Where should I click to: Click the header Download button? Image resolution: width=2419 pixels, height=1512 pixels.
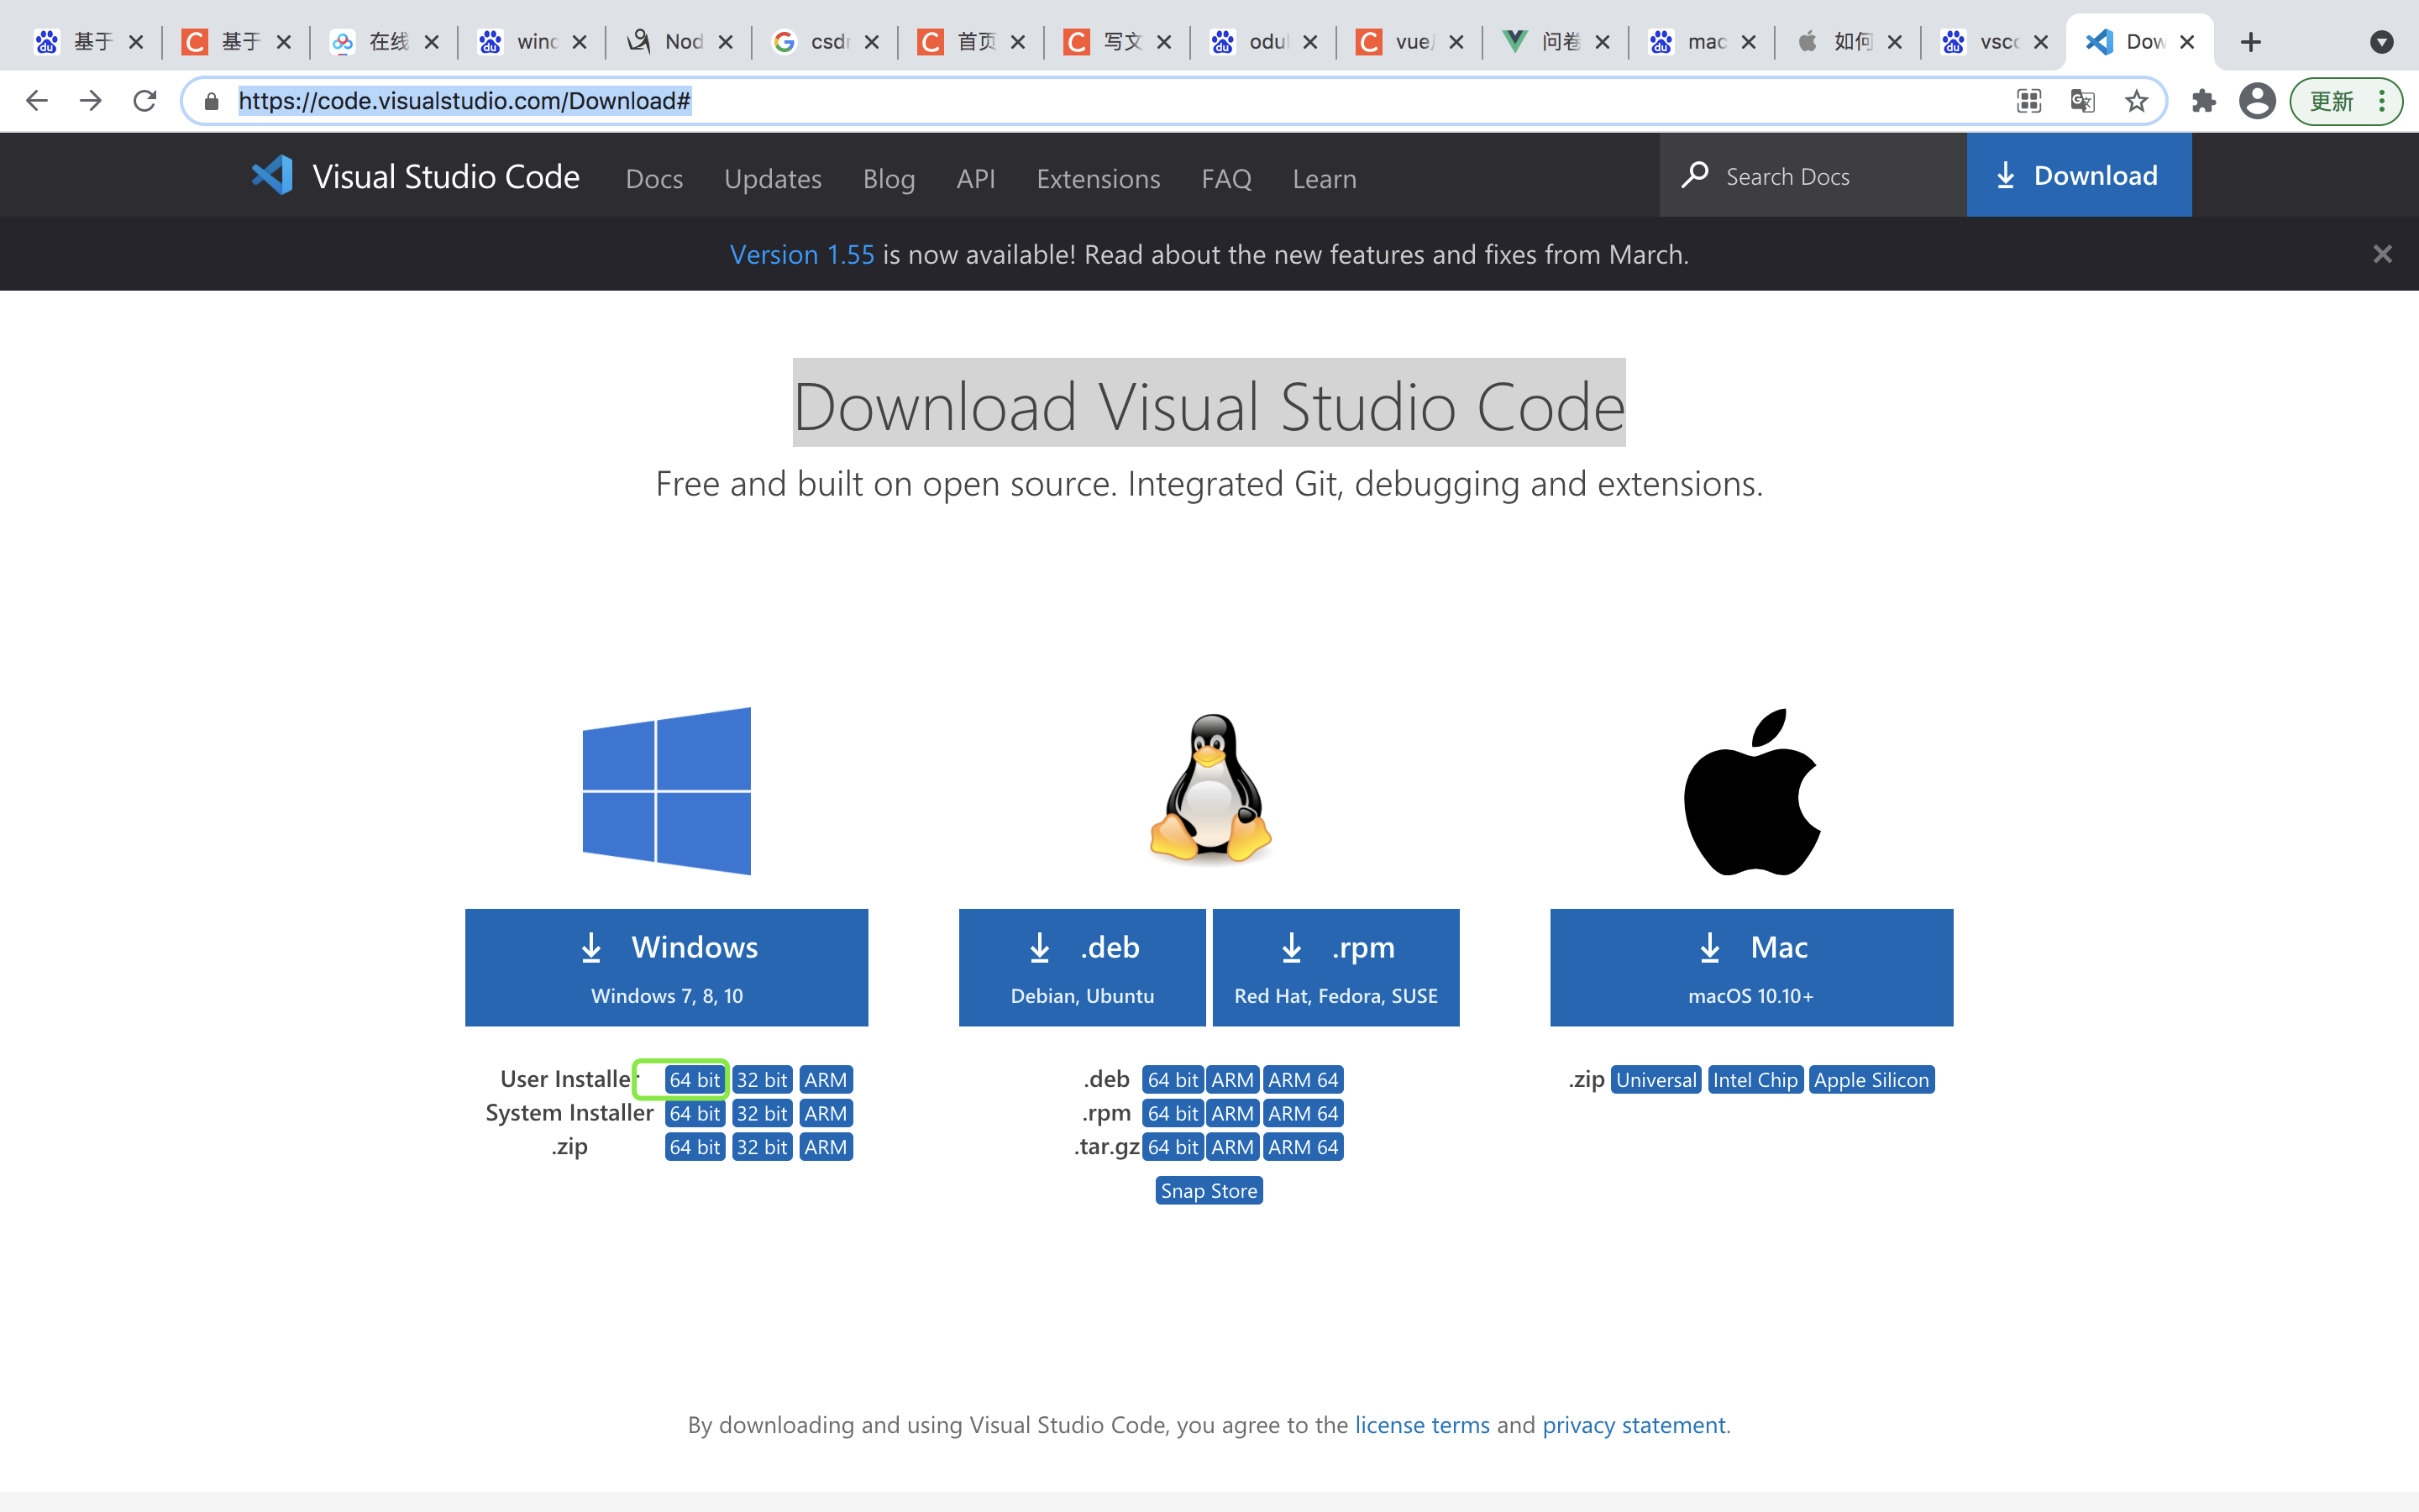point(2079,176)
